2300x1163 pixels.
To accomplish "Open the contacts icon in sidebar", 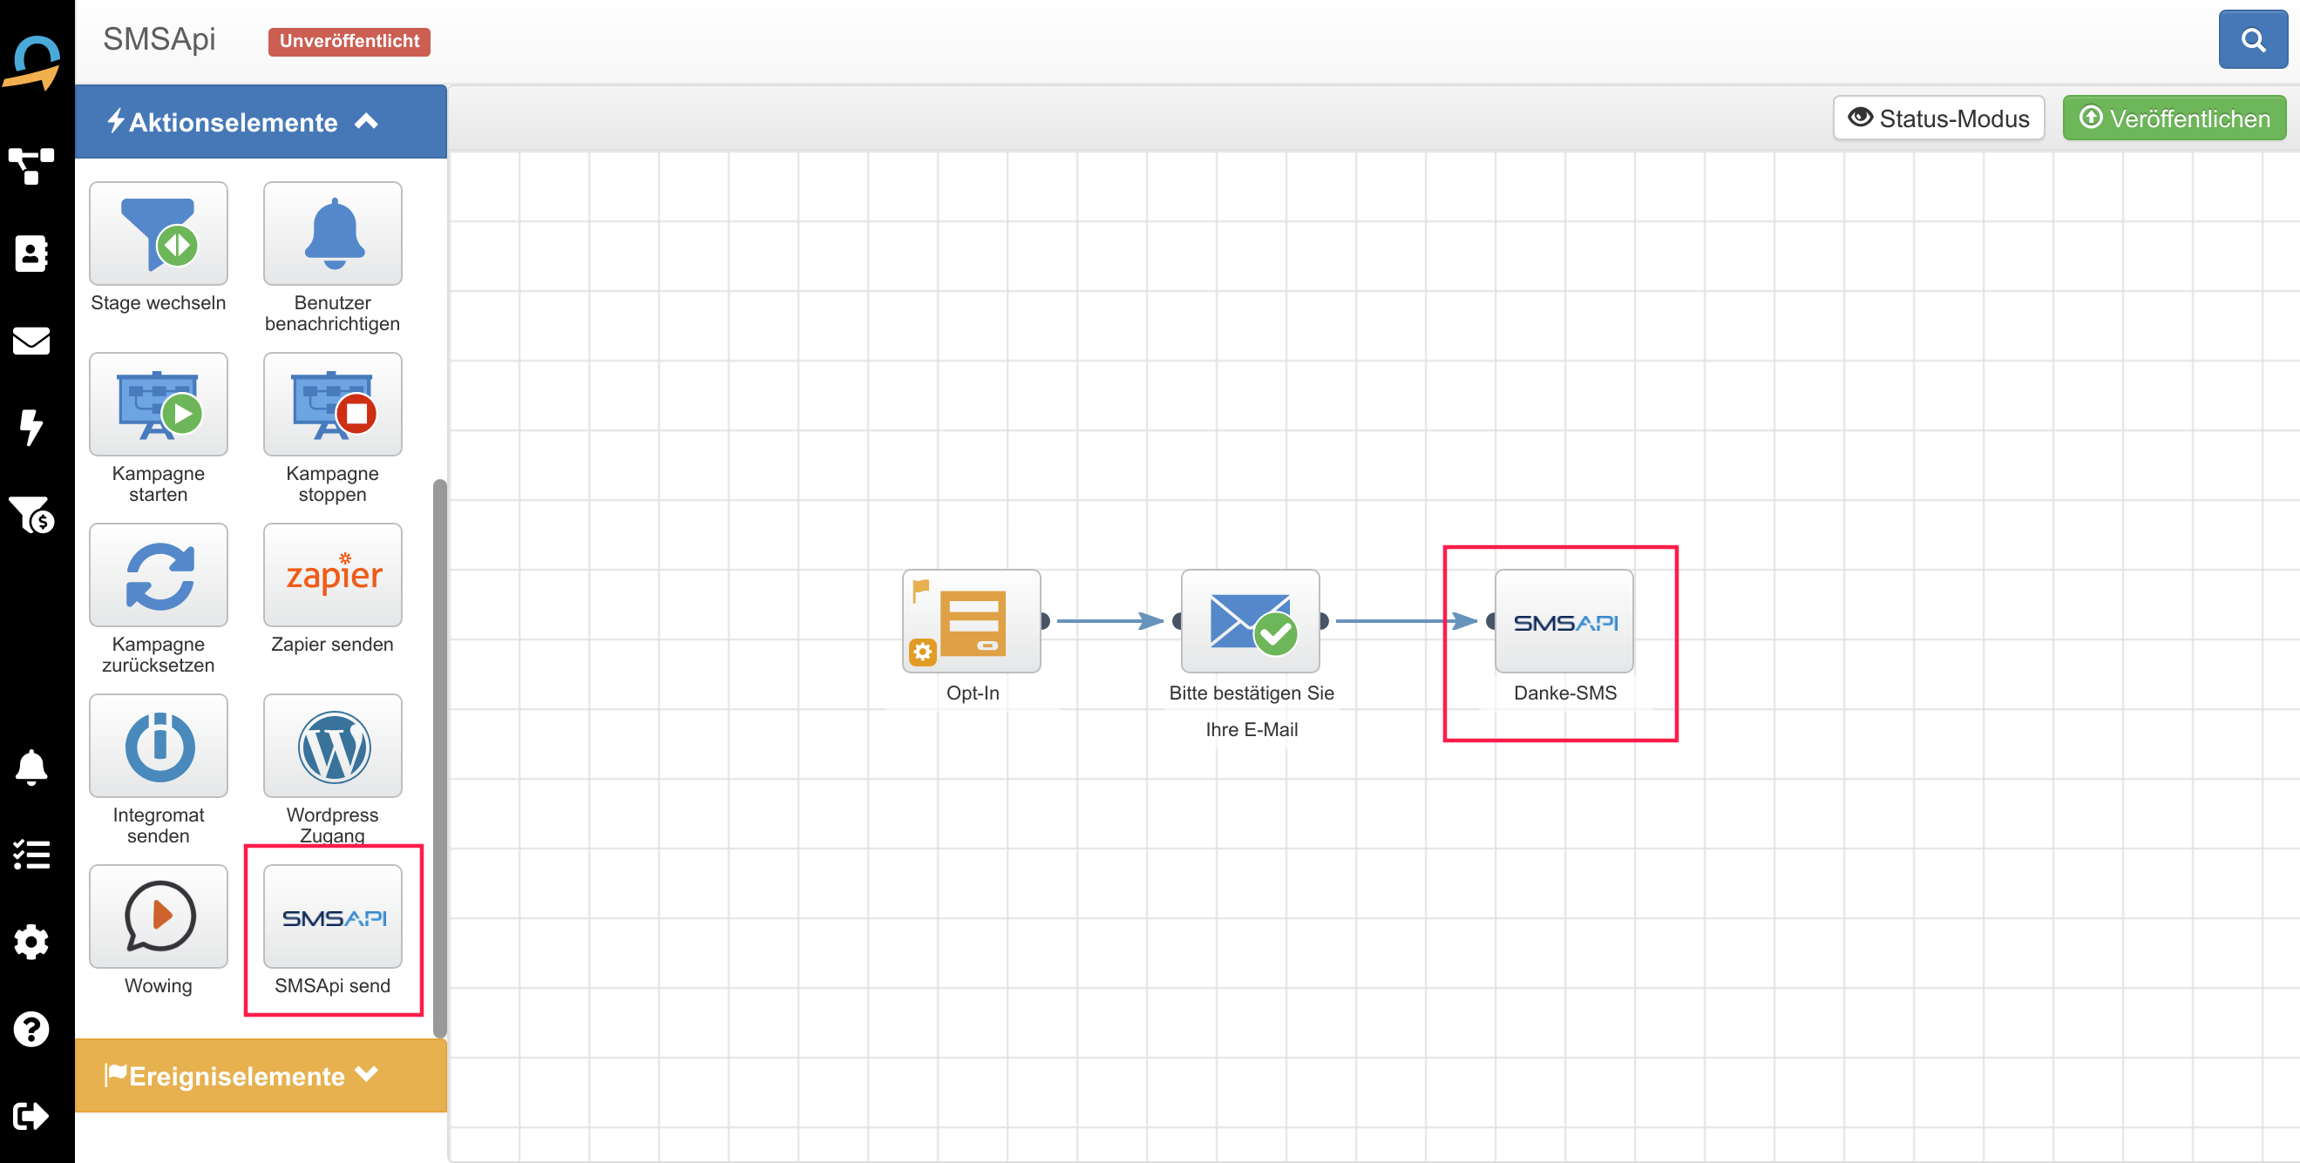I will point(31,254).
